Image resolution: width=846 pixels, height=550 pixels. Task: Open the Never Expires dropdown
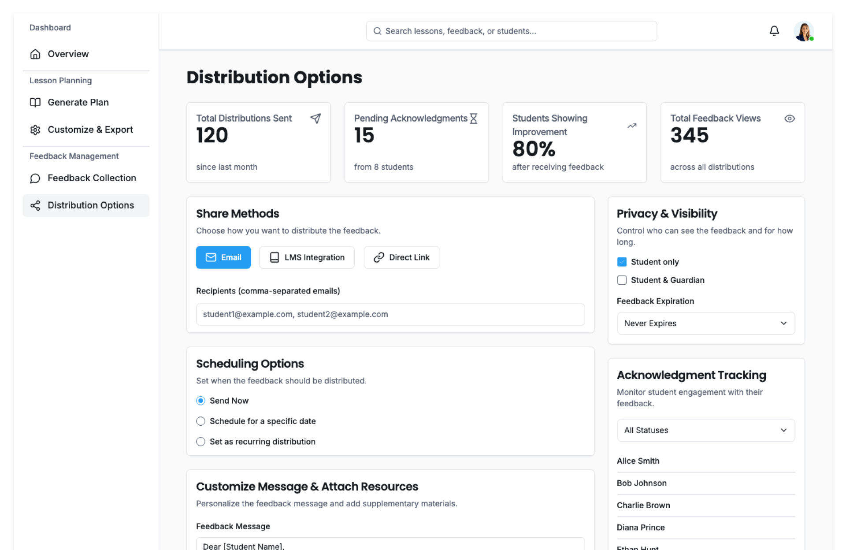(x=705, y=323)
